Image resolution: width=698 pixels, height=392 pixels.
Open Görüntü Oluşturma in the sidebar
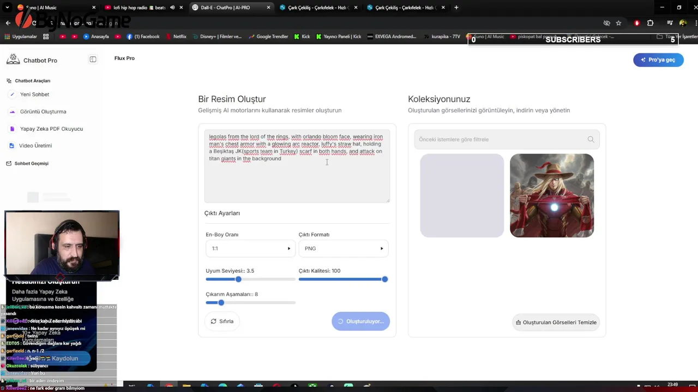point(43,112)
